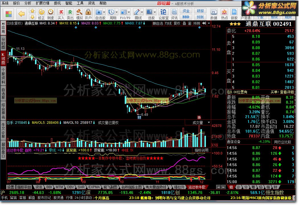Viewport: 299px width, 205px height.
Task: Toggle 复权 price adjustment
Action: pos(177,23)
